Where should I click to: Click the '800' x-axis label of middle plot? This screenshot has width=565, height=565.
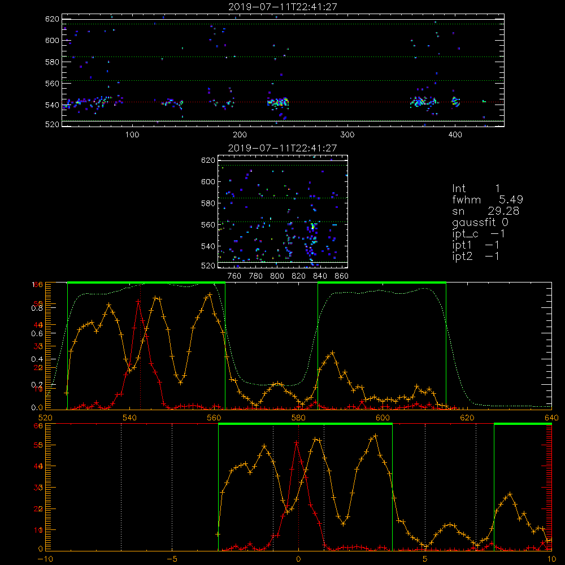click(277, 276)
